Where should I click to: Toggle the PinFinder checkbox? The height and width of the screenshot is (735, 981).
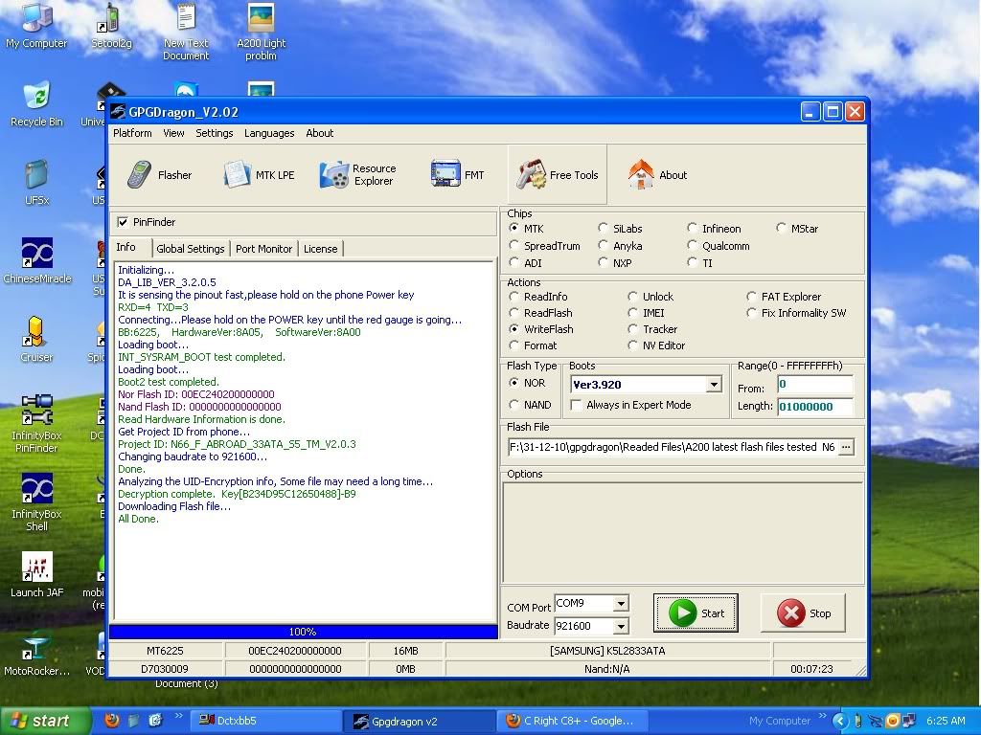(x=123, y=222)
